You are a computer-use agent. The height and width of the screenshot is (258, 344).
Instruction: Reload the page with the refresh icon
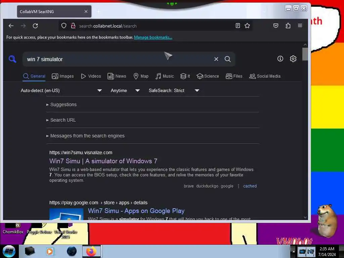pyautogui.click(x=35, y=26)
